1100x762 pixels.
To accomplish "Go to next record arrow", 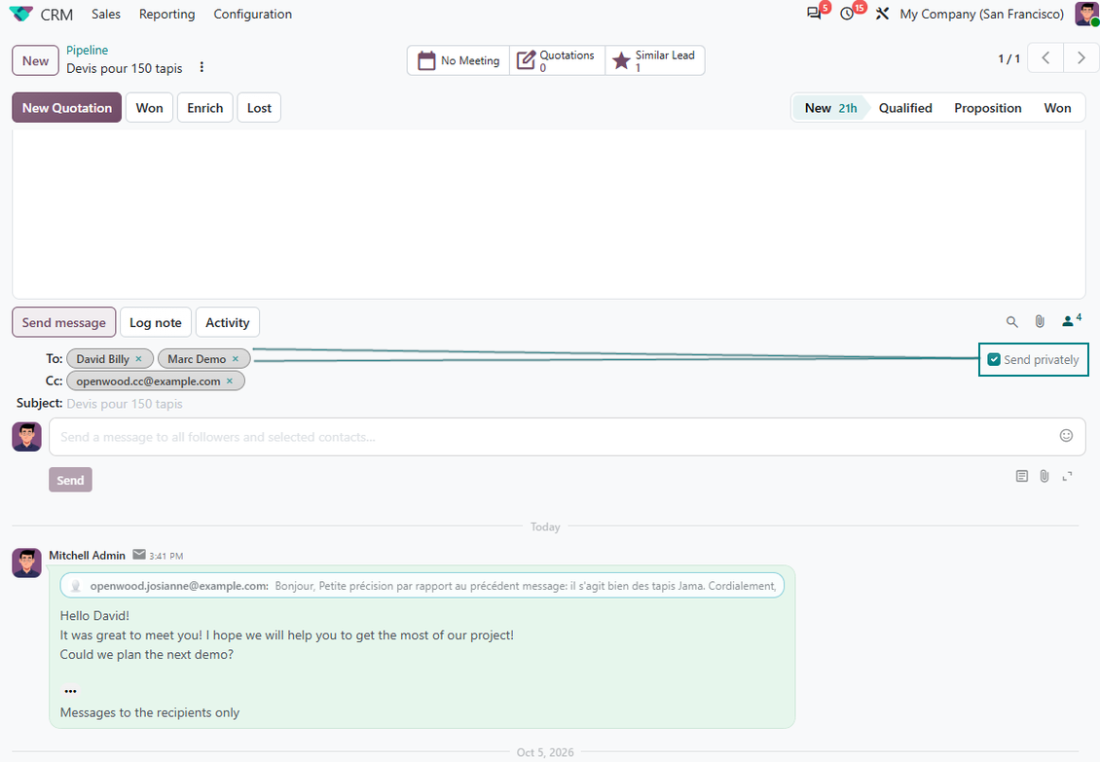I will (1082, 58).
